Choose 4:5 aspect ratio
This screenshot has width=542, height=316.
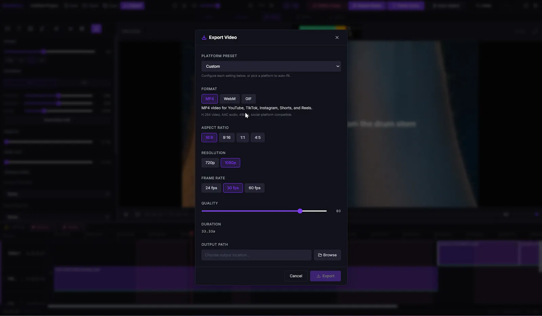pyautogui.click(x=257, y=138)
